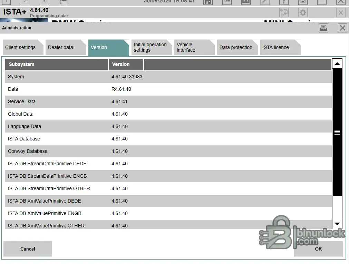349x264 pixels.
Task: Select the ISTA Database row
Action: 168,139
